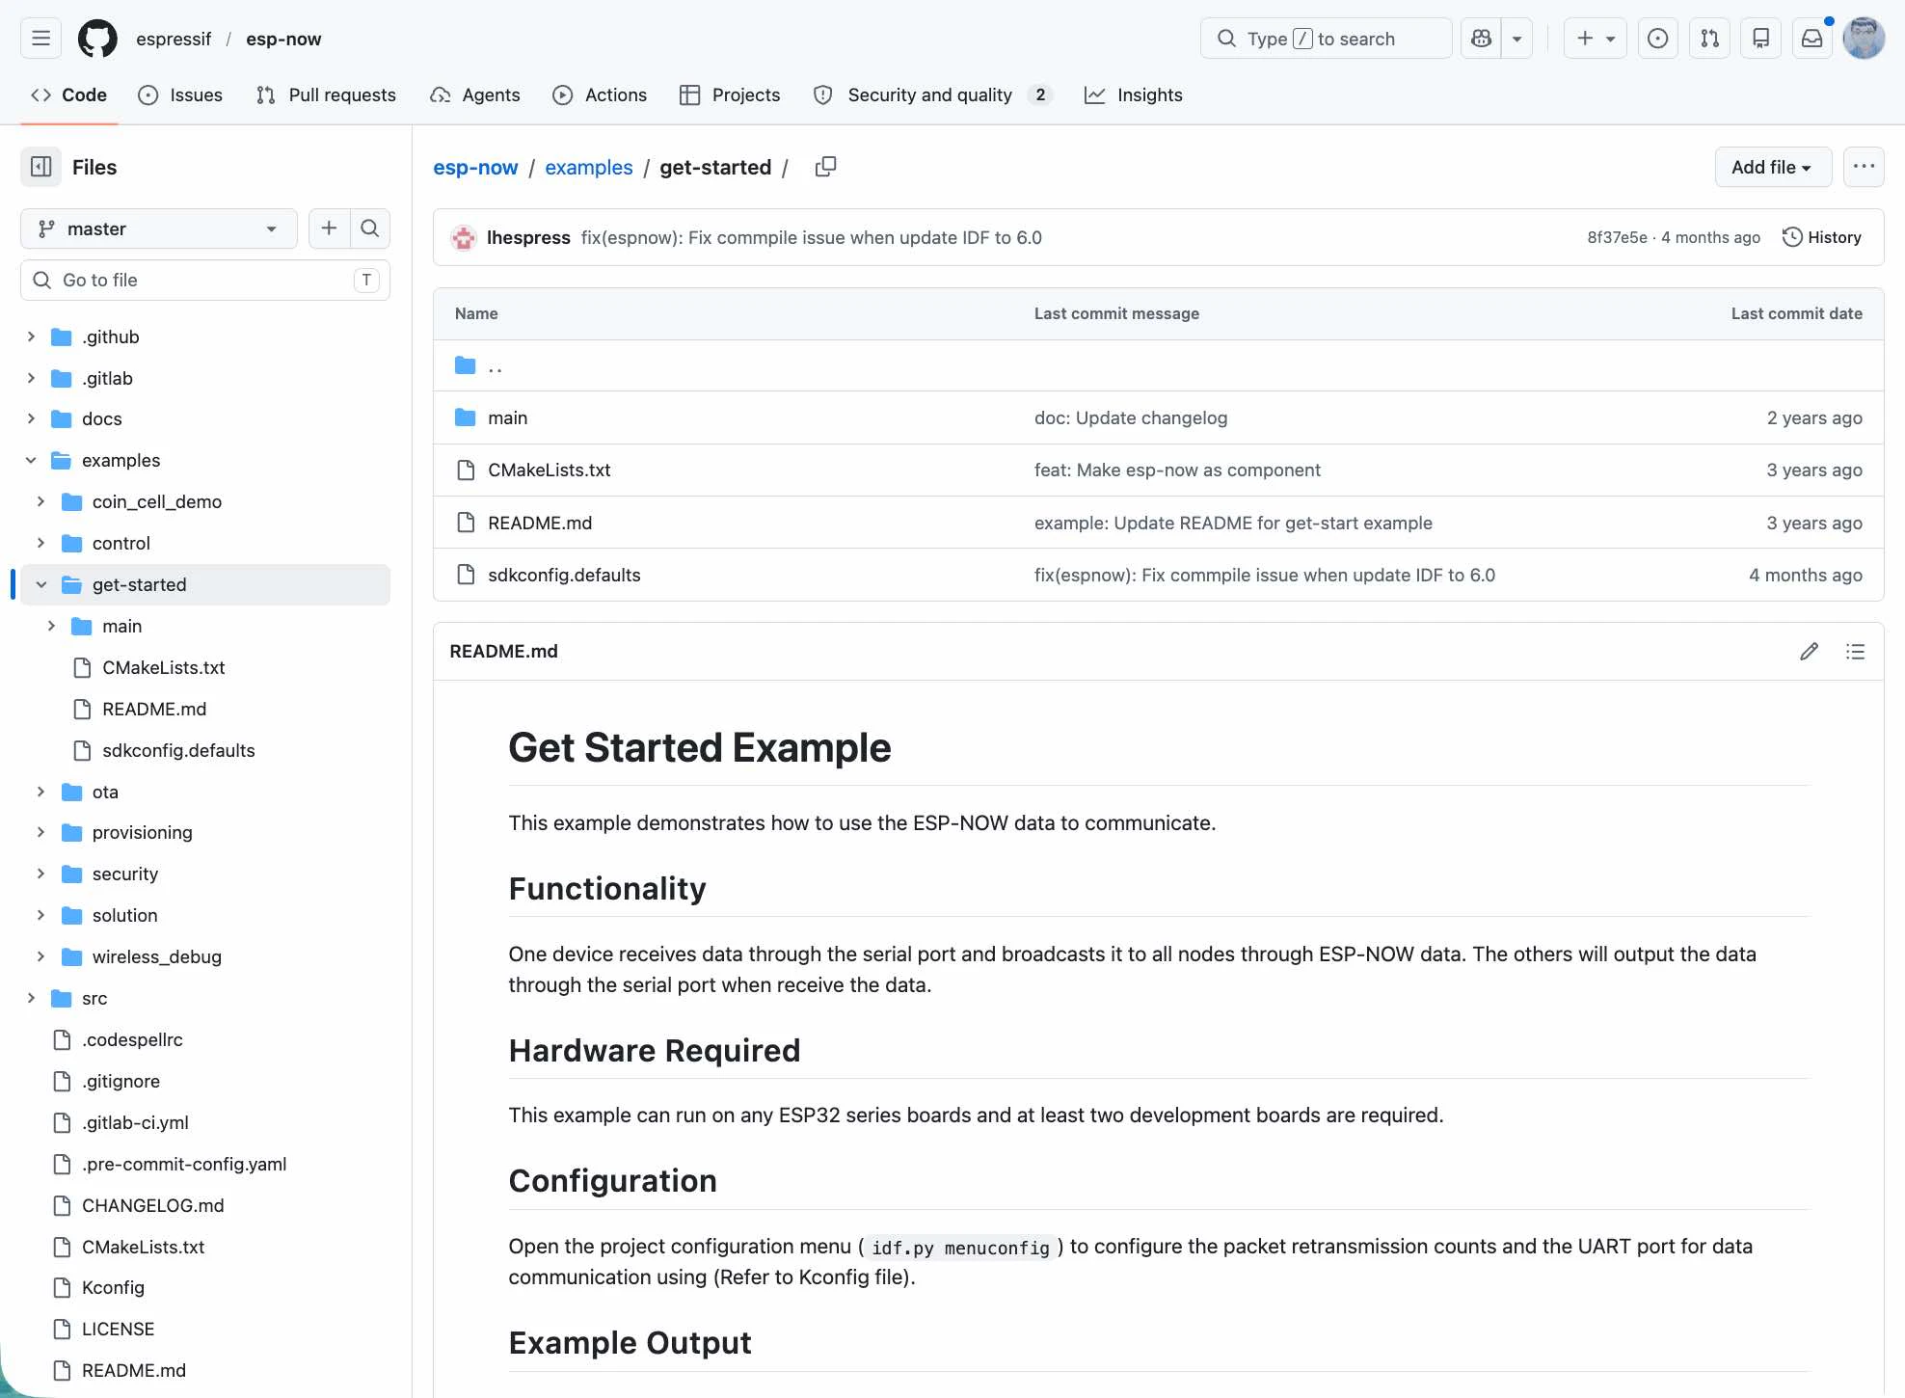Go to the GitHub homepage logo
The height and width of the screenshot is (1398, 1905).
coord(97,39)
